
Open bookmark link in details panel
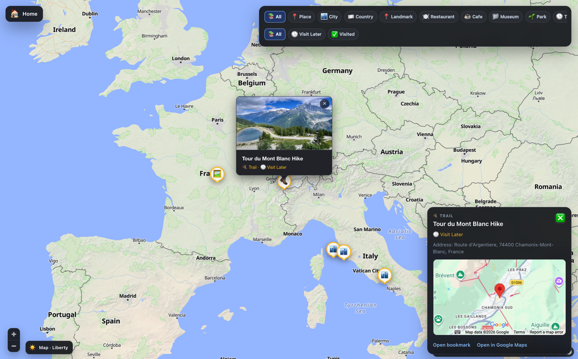coord(452,345)
